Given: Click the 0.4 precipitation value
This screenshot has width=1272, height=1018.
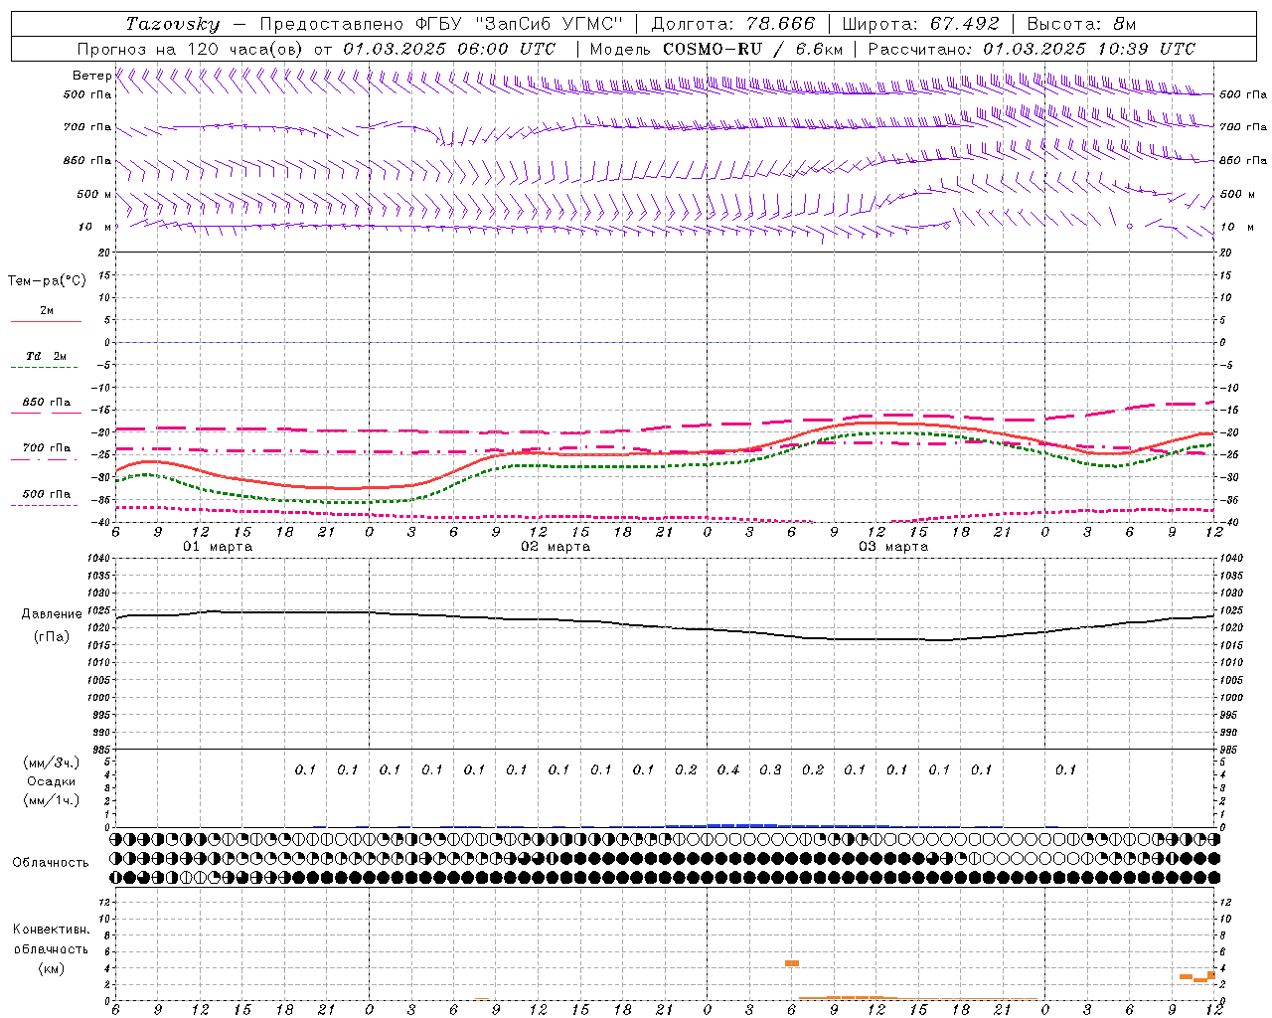Looking at the screenshot, I should coord(728,770).
